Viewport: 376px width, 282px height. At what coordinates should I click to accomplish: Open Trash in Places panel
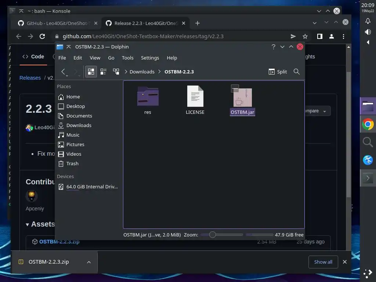tap(72, 163)
